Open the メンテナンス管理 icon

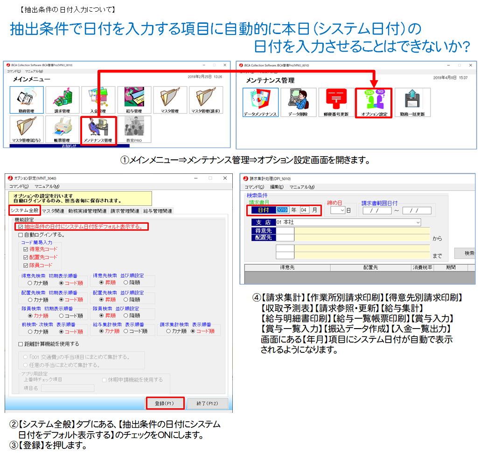coord(97,130)
